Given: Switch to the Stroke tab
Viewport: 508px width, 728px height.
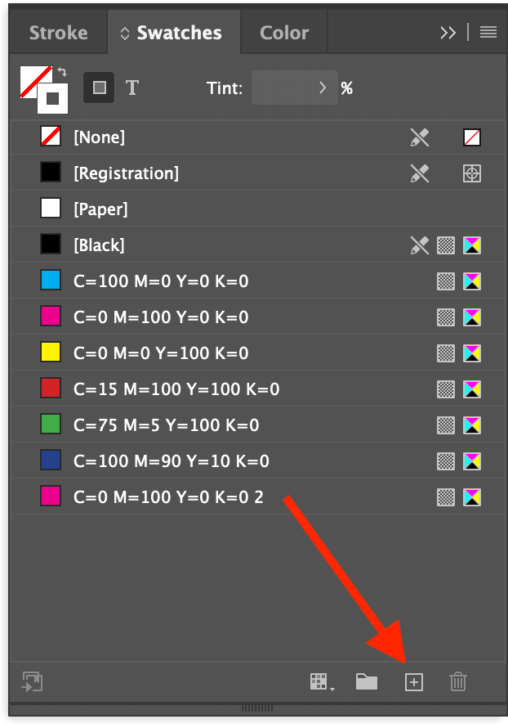Looking at the screenshot, I should point(58,33).
